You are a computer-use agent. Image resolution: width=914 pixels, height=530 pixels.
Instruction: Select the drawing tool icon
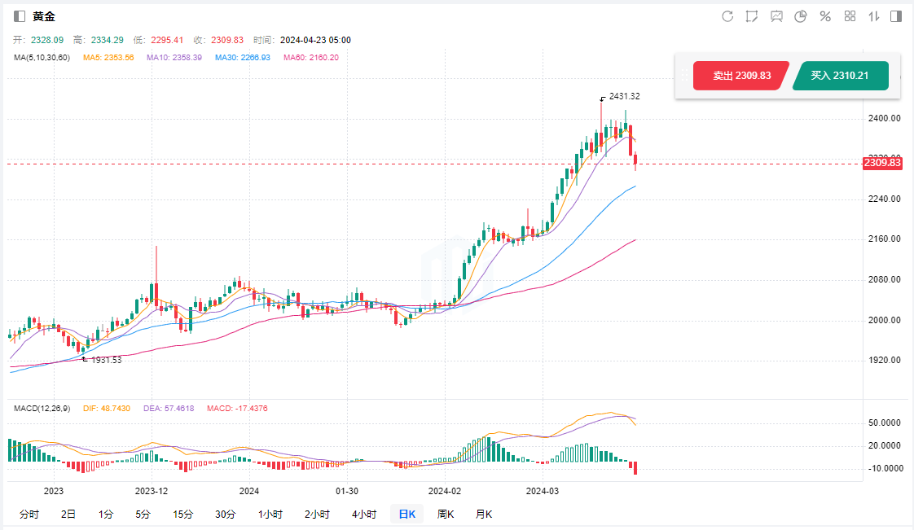(751, 16)
